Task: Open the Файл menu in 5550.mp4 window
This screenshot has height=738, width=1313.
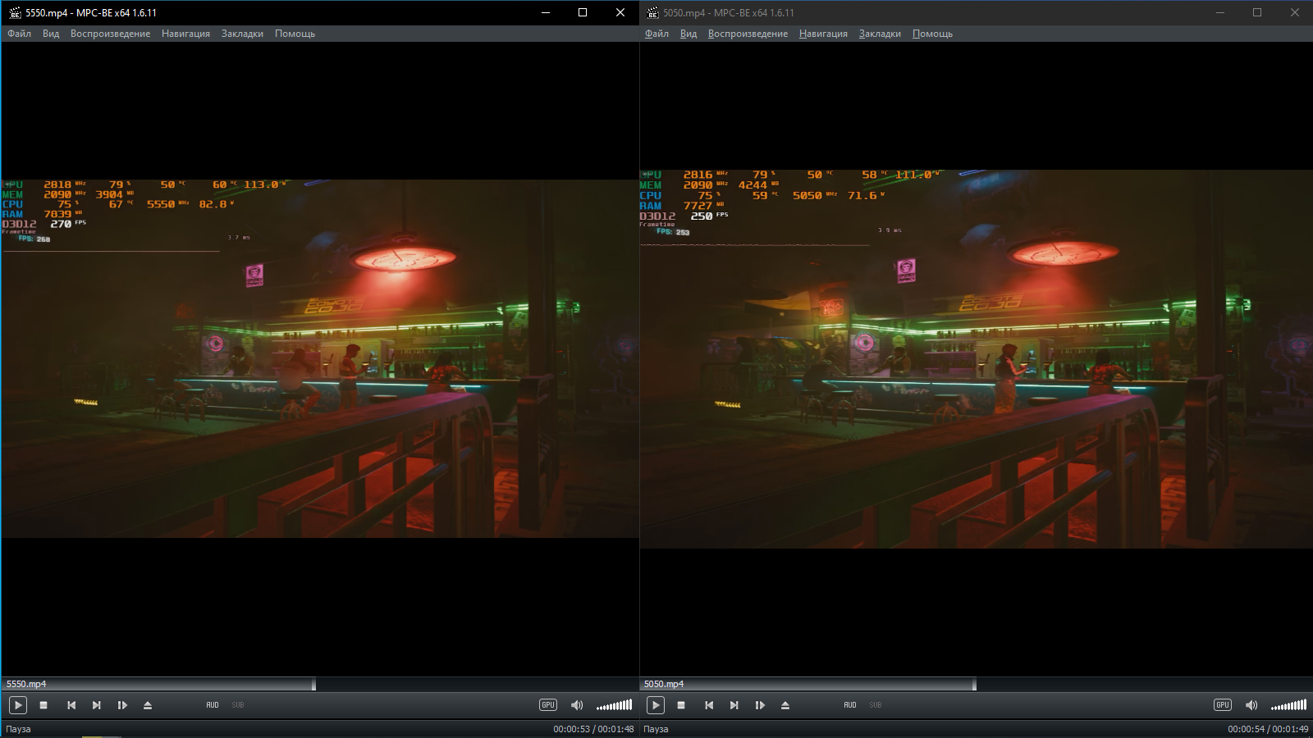Action: click(x=19, y=34)
